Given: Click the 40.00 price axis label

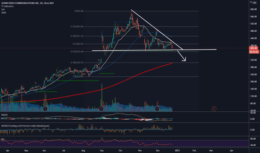Looking at the screenshot, I should [x=253, y=110].
